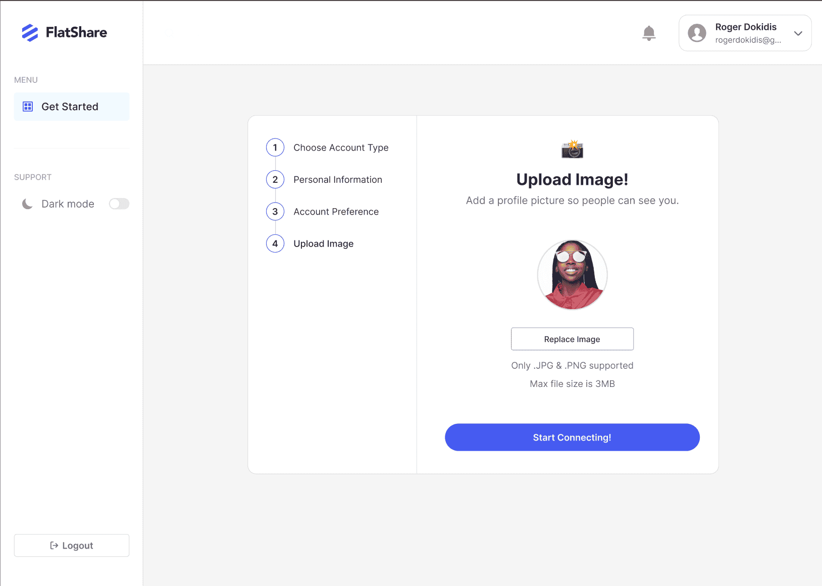Select Account Preference step

pyautogui.click(x=336, y=212)
